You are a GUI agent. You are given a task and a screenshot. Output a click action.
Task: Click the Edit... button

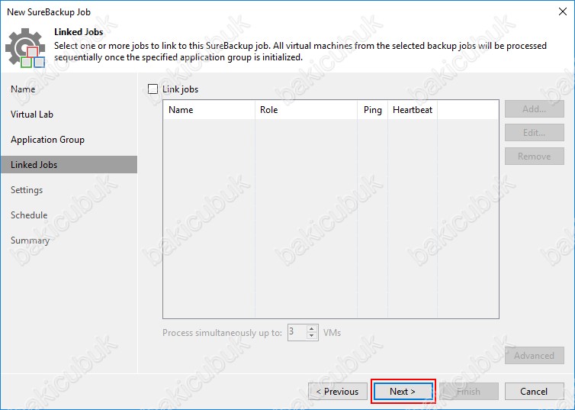[x=535, y=133]
